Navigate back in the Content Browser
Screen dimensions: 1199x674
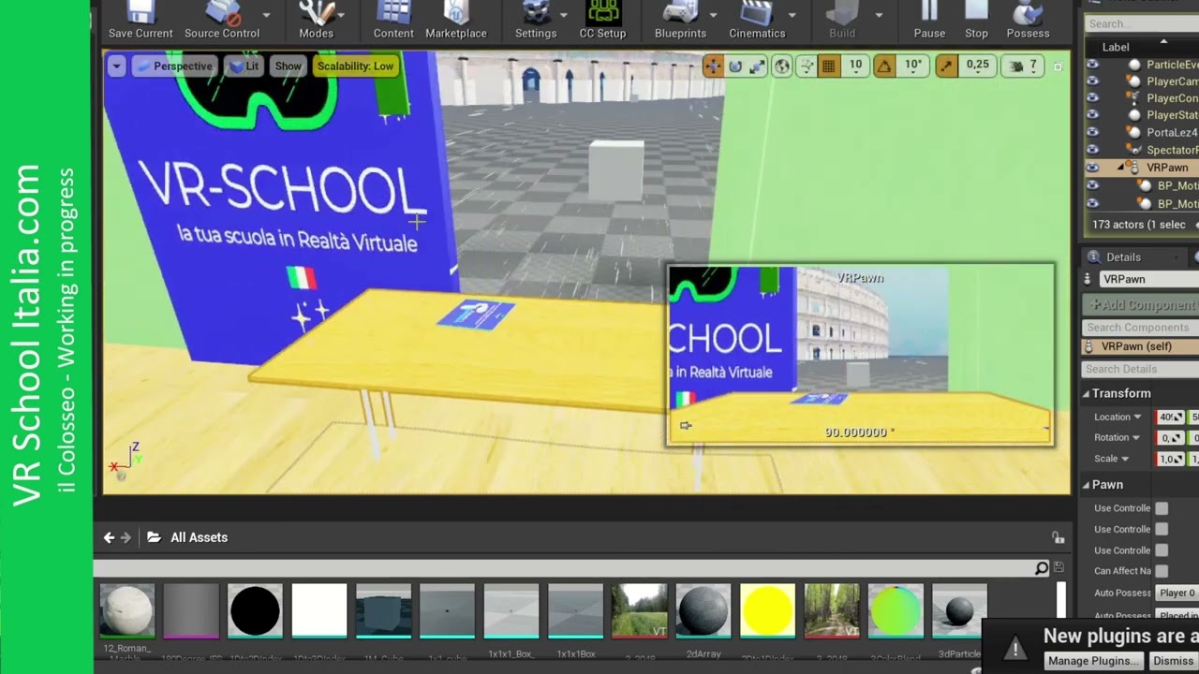(x=109, y=537)
